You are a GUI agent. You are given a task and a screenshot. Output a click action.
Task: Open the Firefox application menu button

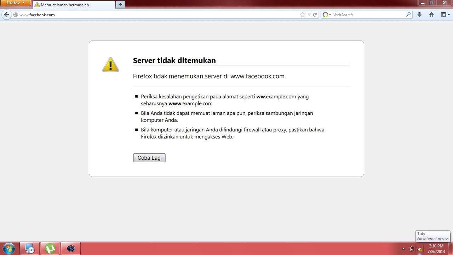click(x=16, y=3)
